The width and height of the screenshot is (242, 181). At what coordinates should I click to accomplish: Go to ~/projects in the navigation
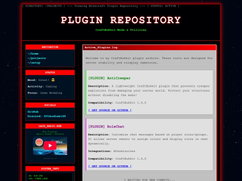(37, 58)
